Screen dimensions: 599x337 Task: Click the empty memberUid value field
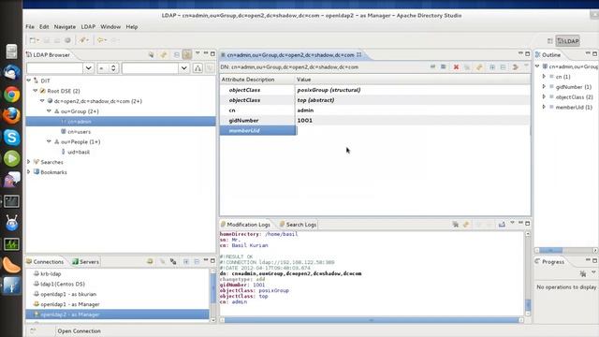tap(413, 130)
